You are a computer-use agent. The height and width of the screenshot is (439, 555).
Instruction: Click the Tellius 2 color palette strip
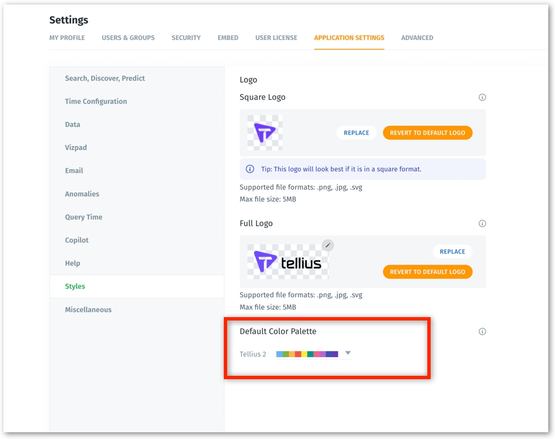[x=307, y=354]
